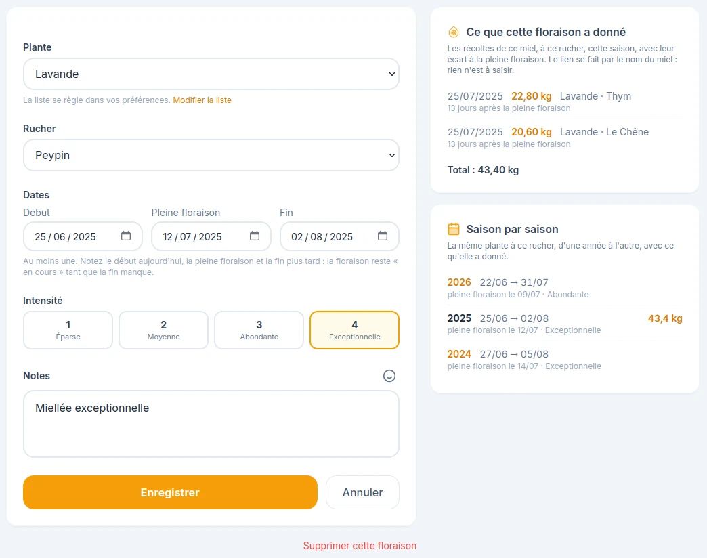Open the Fin date calendar picker
Image resolution: width=707 pixels, height=558 pixels.
click(x=383, y=236)
